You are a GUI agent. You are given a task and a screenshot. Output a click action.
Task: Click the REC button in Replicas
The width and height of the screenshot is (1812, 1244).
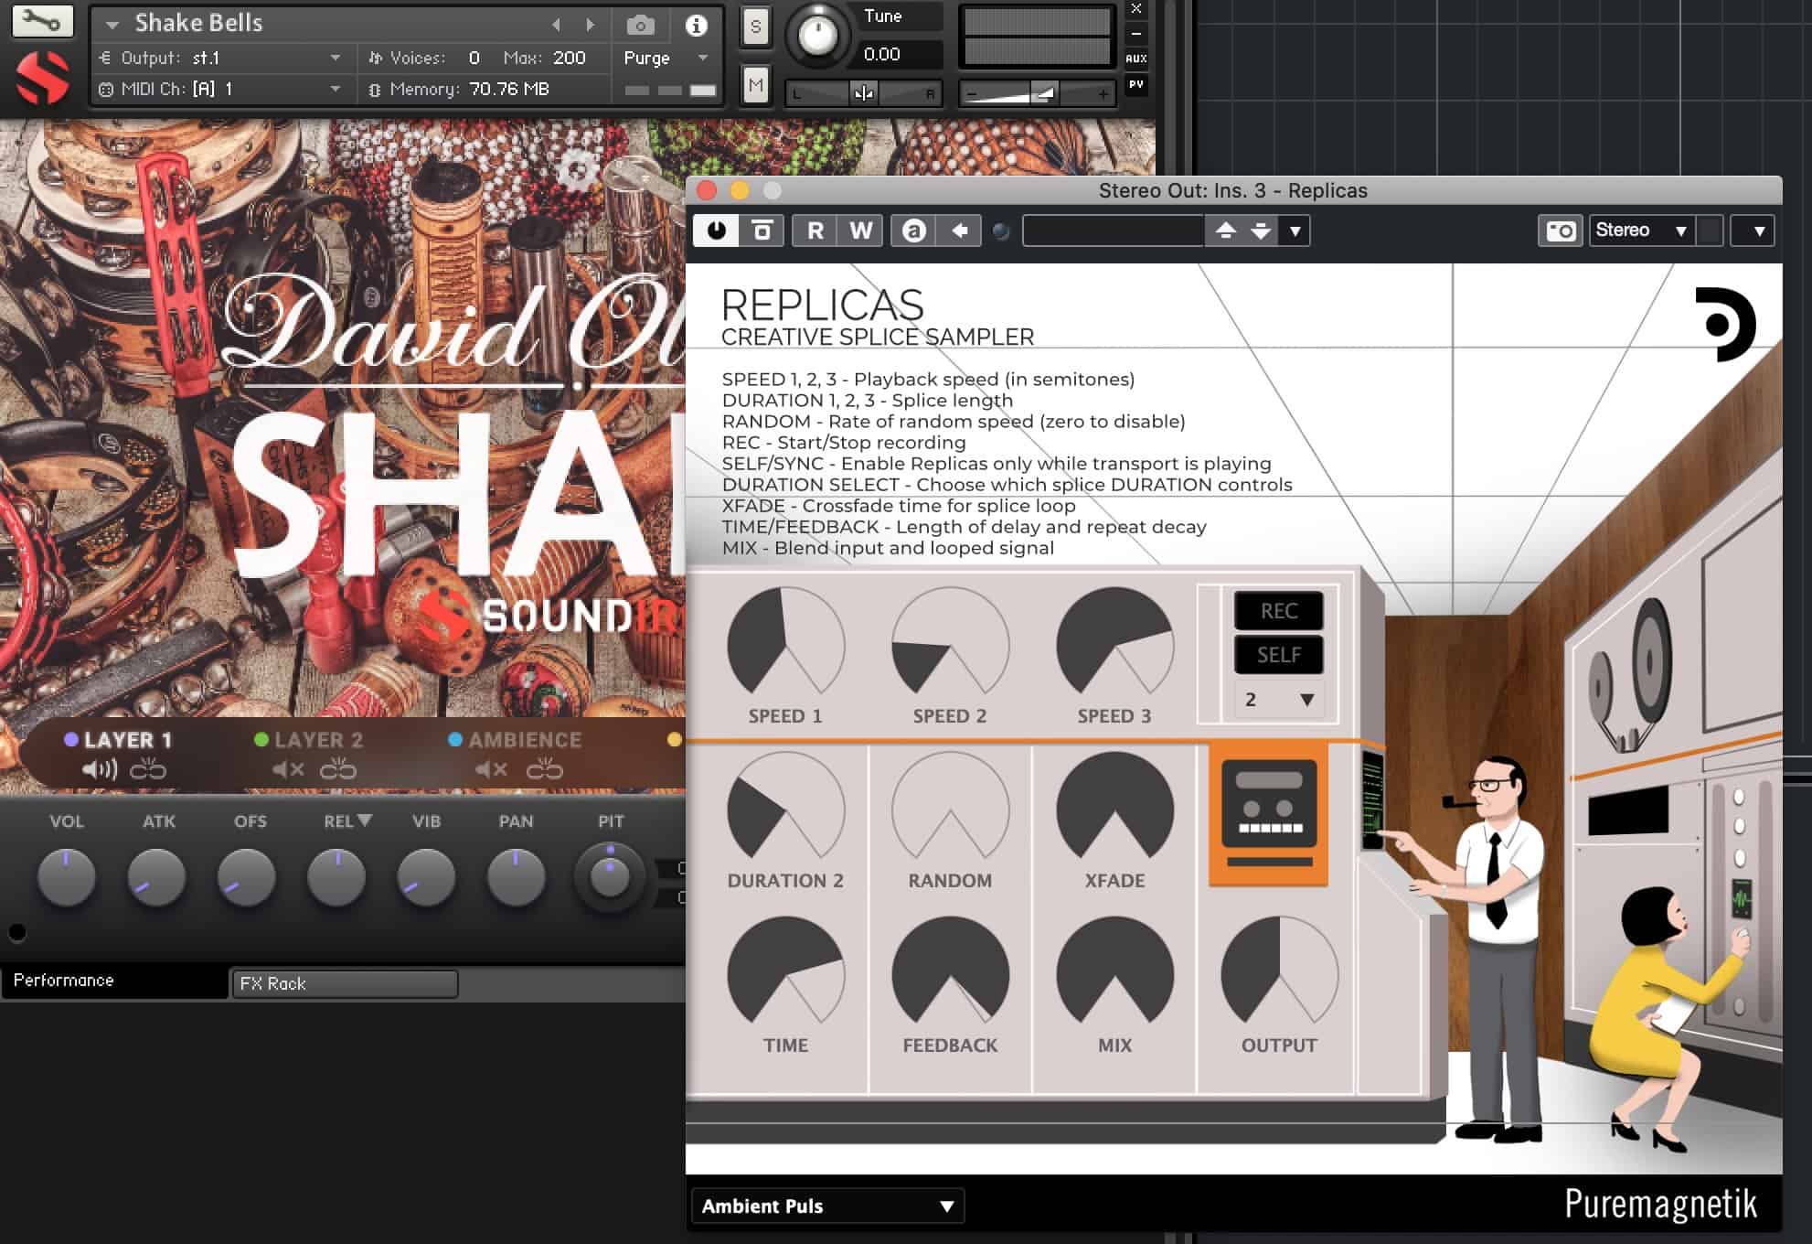pyautogui.click(x=1278, y=610)
